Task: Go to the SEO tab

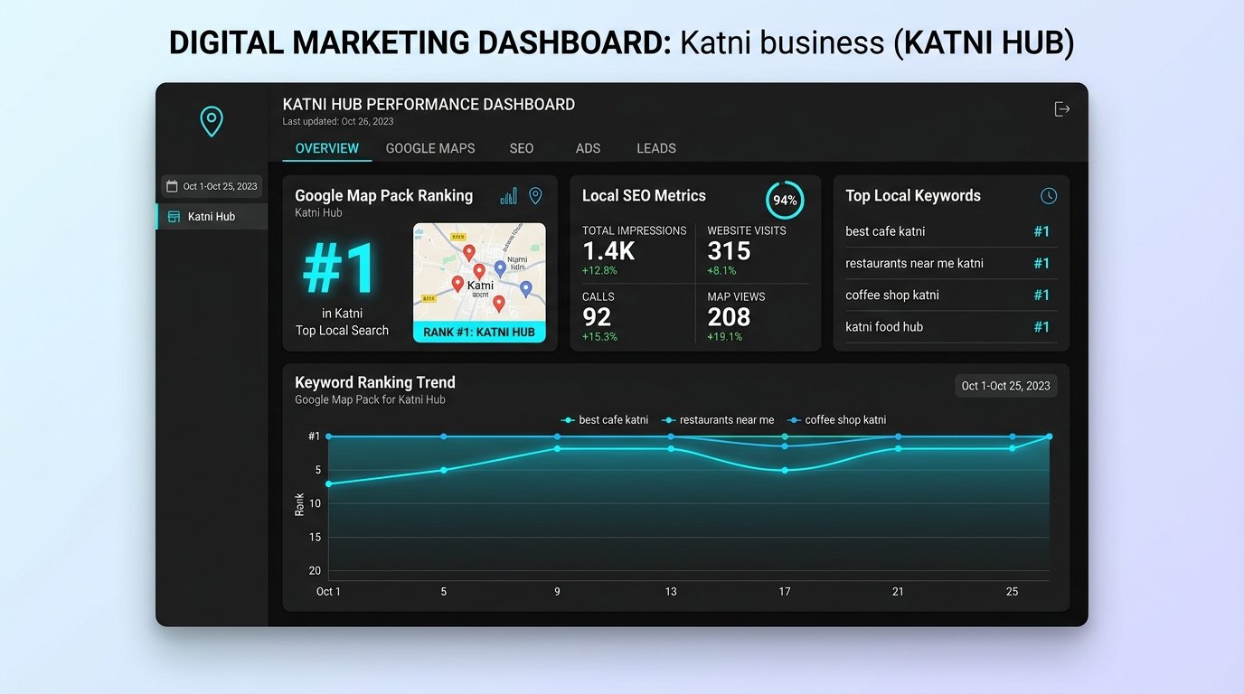Action: tap(522, 148)
